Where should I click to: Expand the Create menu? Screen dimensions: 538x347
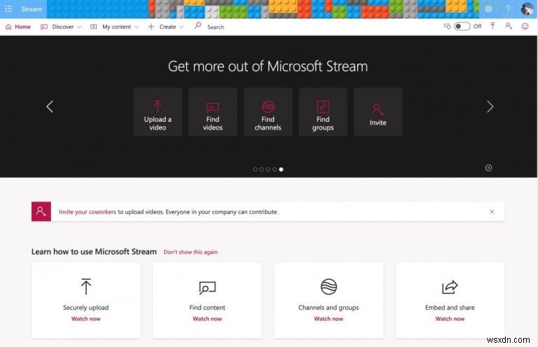[166, 27]
